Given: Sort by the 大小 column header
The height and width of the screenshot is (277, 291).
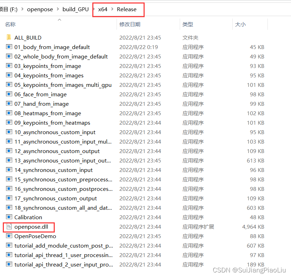Looking at the screenshot, I should tap(240, 24).
